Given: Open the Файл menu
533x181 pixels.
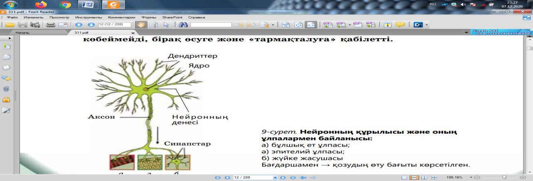Looking at the screenshot, I should [x=12, y=17].
